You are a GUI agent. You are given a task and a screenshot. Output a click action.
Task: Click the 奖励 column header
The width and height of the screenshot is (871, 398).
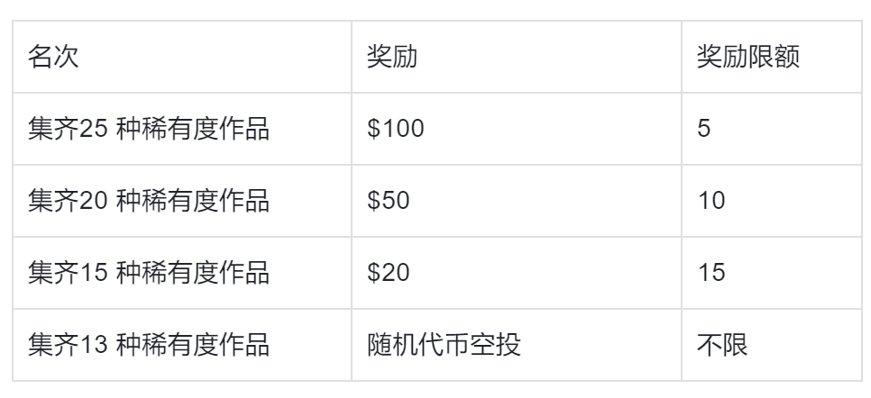coord(390,57)
